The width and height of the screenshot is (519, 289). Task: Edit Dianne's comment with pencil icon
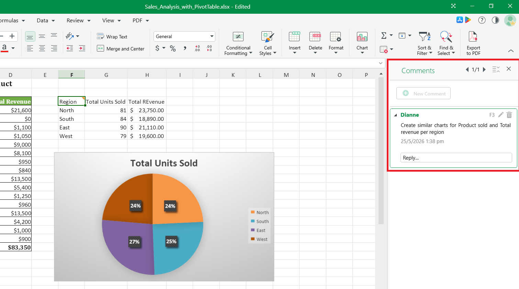point(501,115)
